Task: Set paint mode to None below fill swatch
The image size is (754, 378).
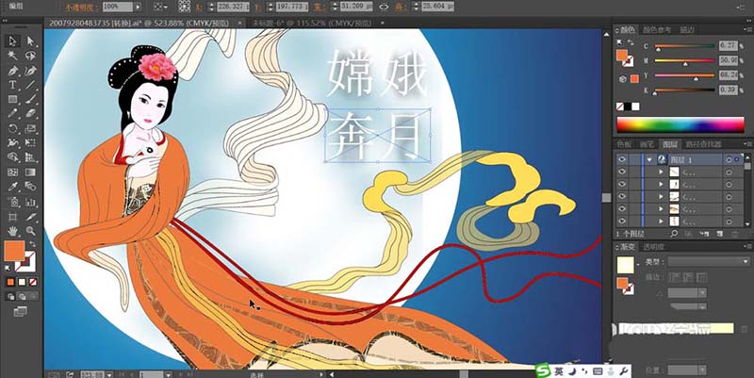Action: pos(33,282)
